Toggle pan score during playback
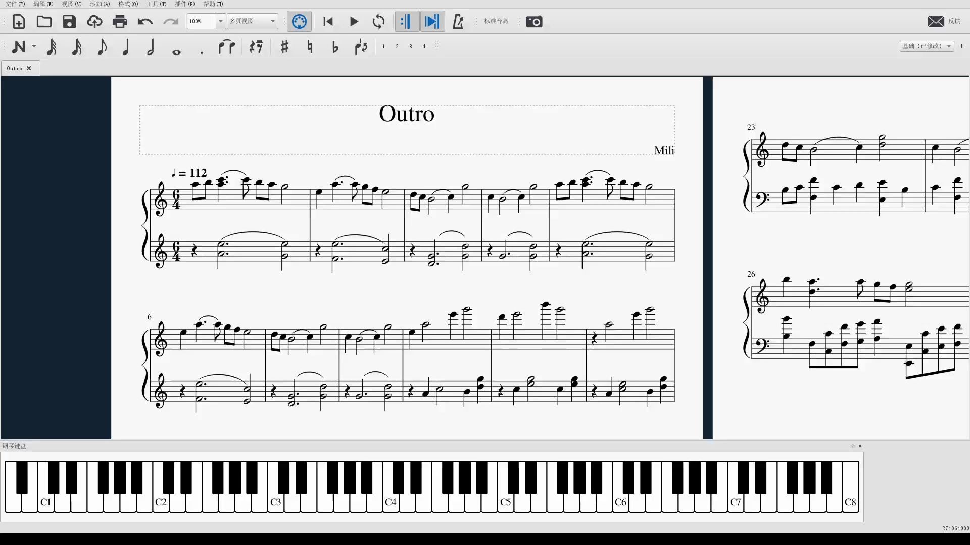Image resolution: width=970 pixels, height=545 pixels. click(432, 22)
